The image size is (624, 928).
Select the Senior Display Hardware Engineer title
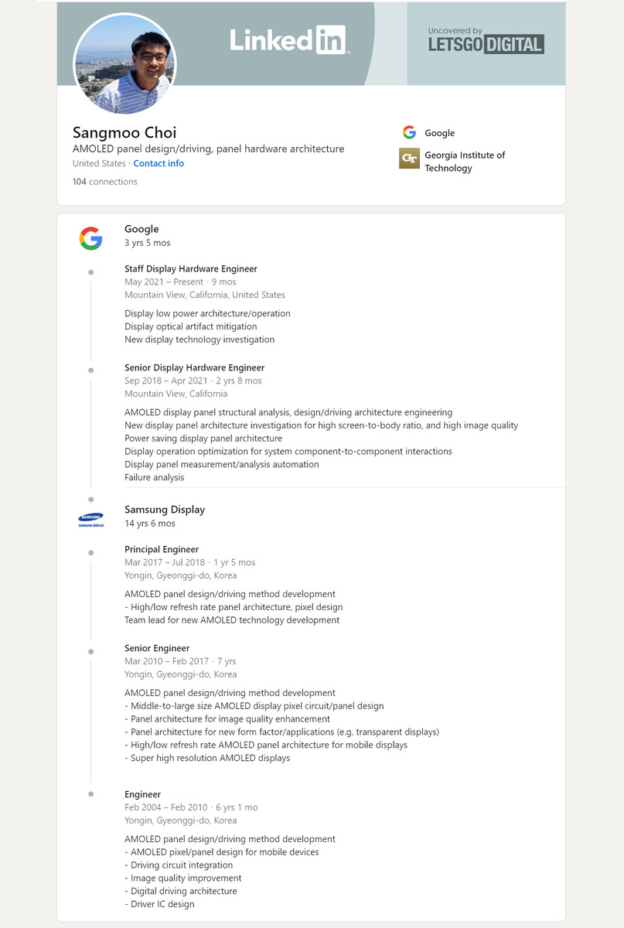point(194,367)
